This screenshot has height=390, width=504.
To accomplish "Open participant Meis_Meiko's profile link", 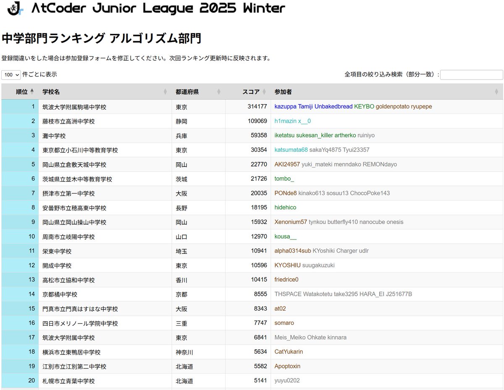I will 290,337.
